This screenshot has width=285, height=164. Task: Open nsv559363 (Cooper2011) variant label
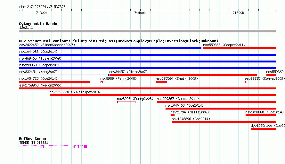tap(40, 65)
